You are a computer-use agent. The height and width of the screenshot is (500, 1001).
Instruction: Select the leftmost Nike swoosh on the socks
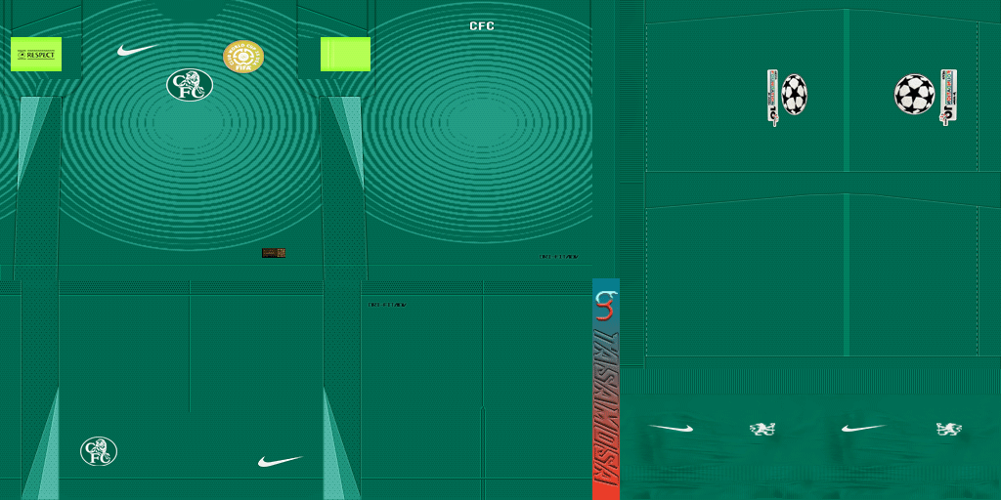click(x=672, y=428)
